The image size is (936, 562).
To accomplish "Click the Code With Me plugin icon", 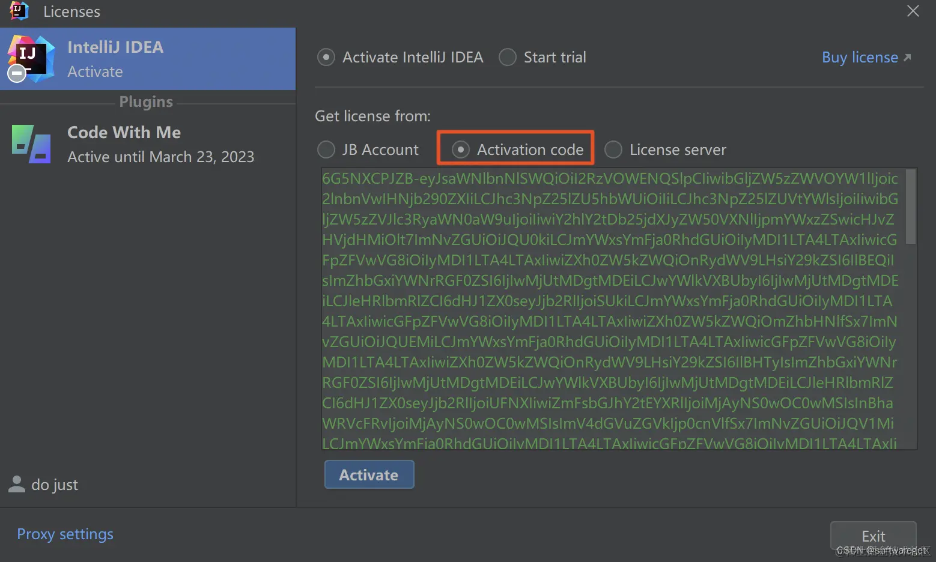I will (31, 144).
